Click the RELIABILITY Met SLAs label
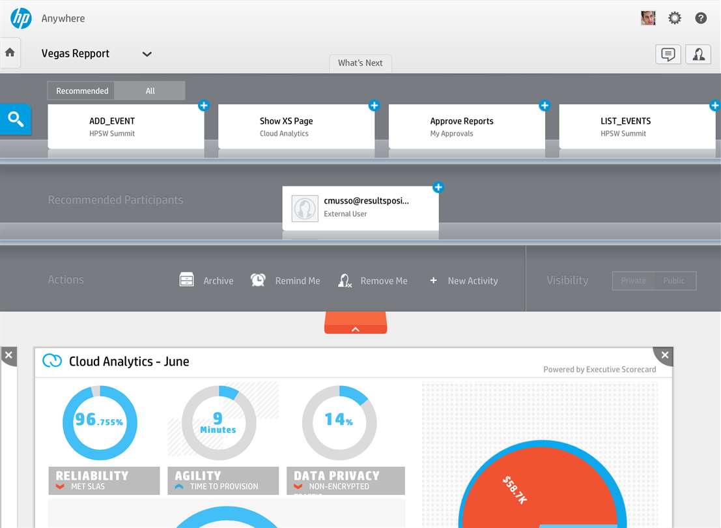Viewport: 721px width, 528px height. pos(104,480)
